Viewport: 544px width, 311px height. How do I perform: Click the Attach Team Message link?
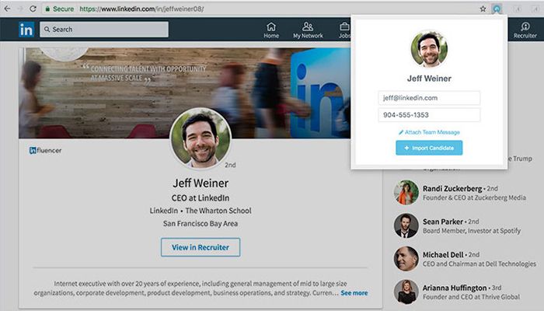(x=429, y=132)
